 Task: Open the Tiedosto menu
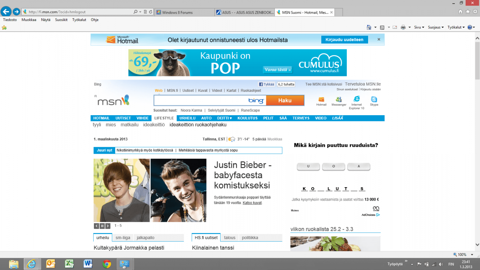coord(10,20)
